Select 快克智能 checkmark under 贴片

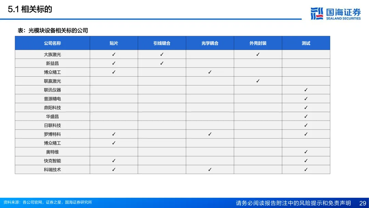pos(114,161)
